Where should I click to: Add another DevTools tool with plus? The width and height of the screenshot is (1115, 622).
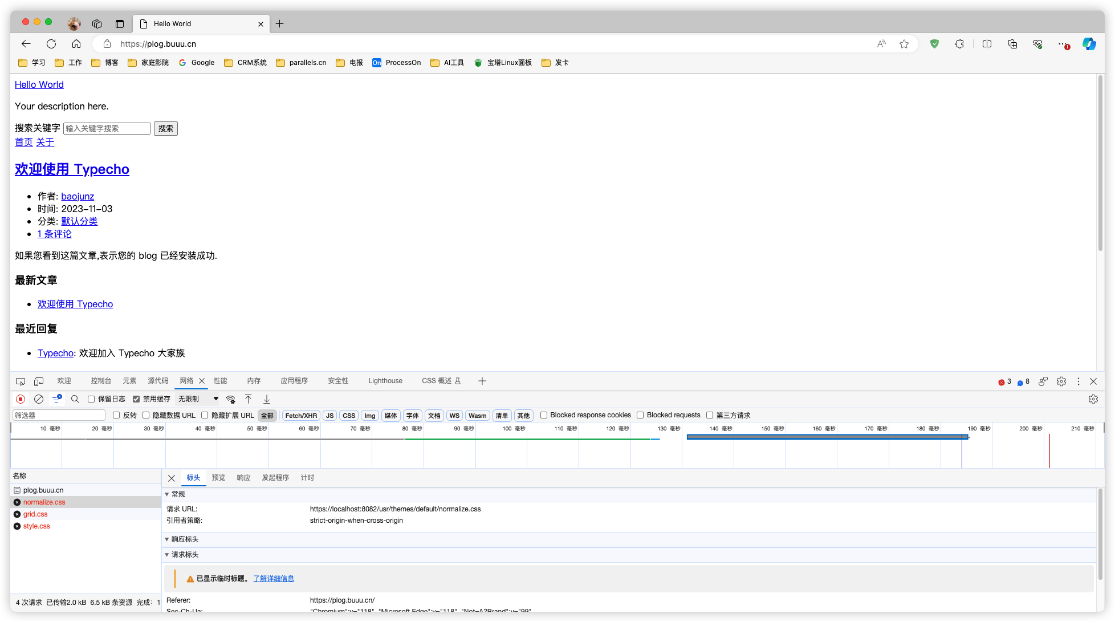click(x=482, y=381)
